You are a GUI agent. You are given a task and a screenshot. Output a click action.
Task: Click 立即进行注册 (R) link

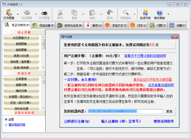77,121
